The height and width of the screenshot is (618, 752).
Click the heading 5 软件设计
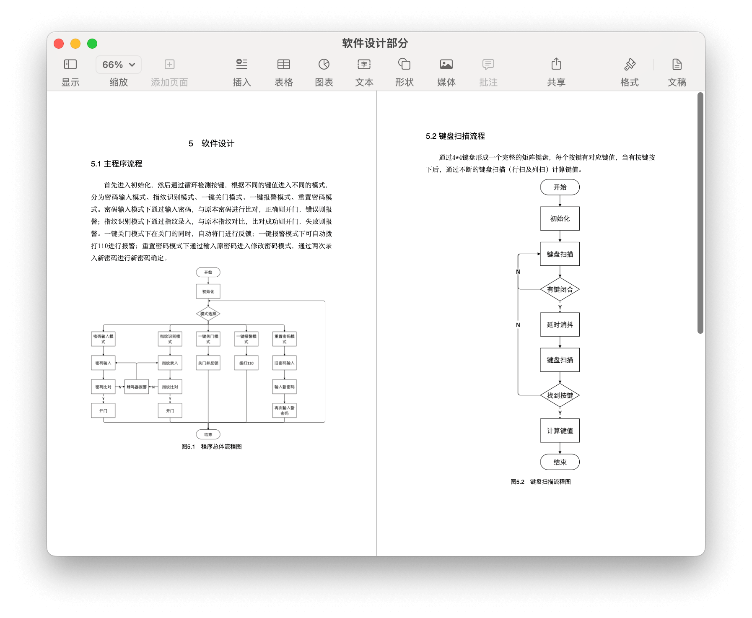tap(211, 143)
